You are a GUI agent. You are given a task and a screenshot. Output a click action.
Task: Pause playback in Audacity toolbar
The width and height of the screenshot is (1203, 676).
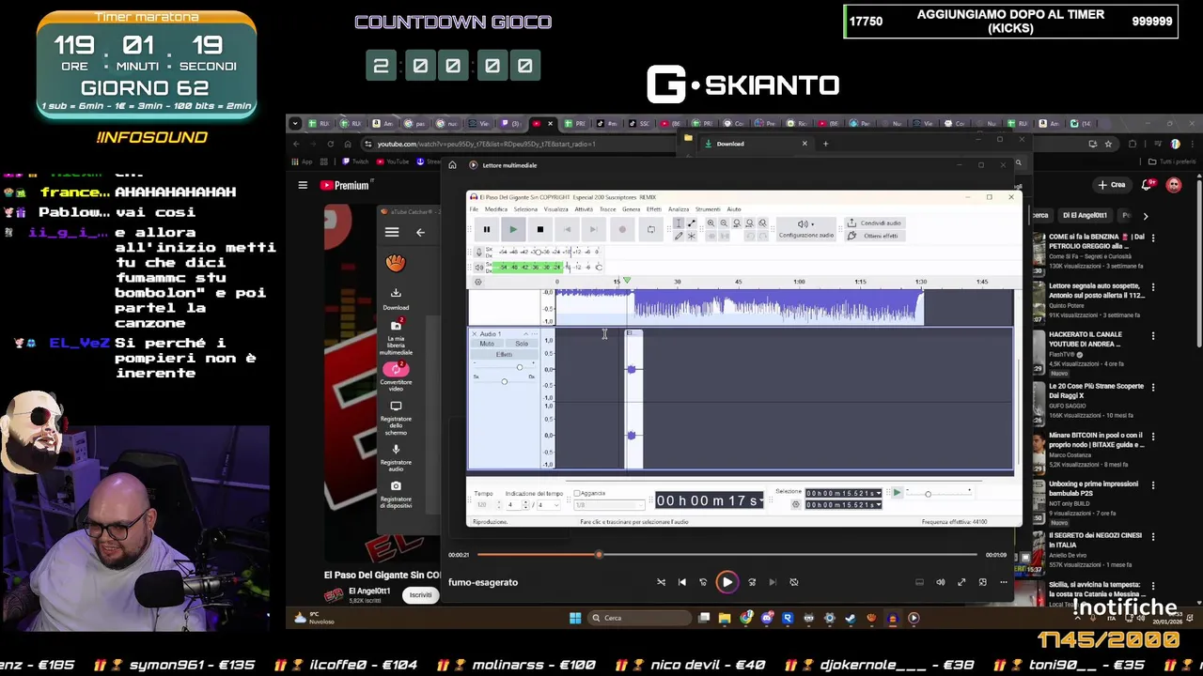click(487, 229)
